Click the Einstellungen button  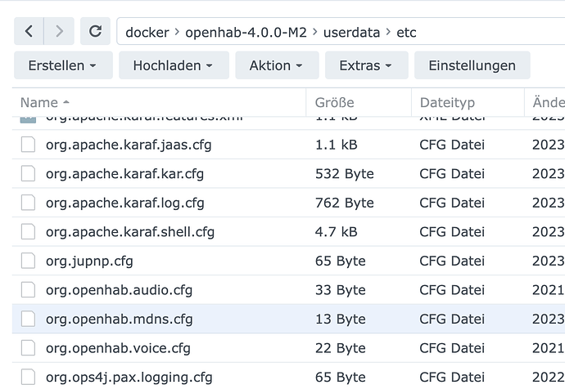tap(472, 65)
